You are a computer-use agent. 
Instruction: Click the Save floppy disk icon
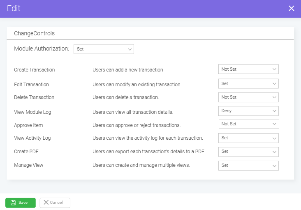coord(13,203)
